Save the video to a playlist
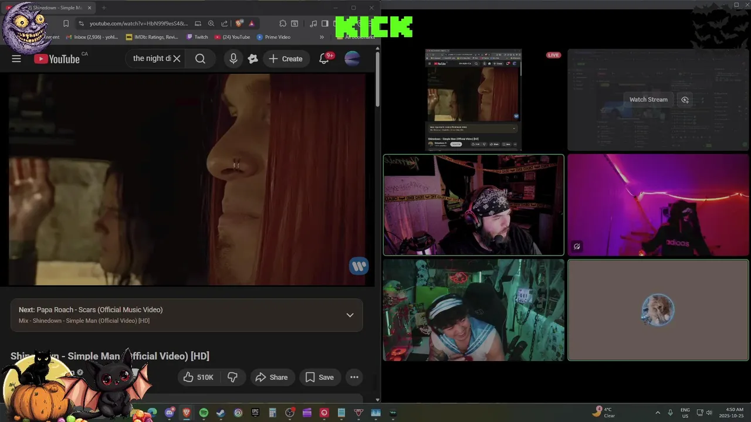Screen dimensions: 751x422 coord(320,377)
